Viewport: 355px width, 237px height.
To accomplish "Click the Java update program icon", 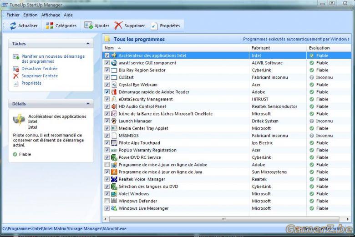I will click(114, 172).
